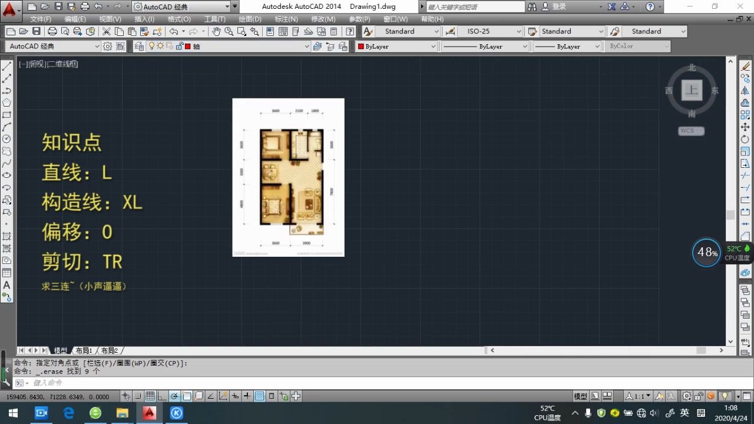Toggle Object Snap in status bar
Viewport: 754px width, 424px height.
coord(187,396)
